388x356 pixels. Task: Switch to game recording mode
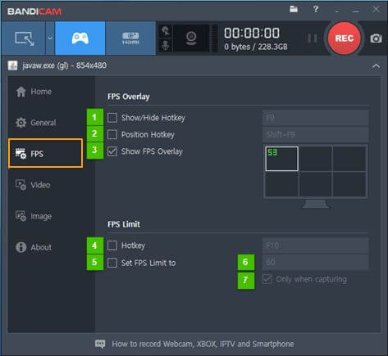(80, 38)
